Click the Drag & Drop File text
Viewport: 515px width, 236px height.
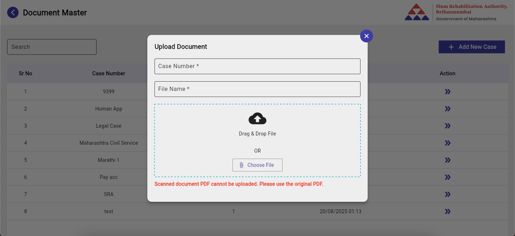[x=257, y=134]
